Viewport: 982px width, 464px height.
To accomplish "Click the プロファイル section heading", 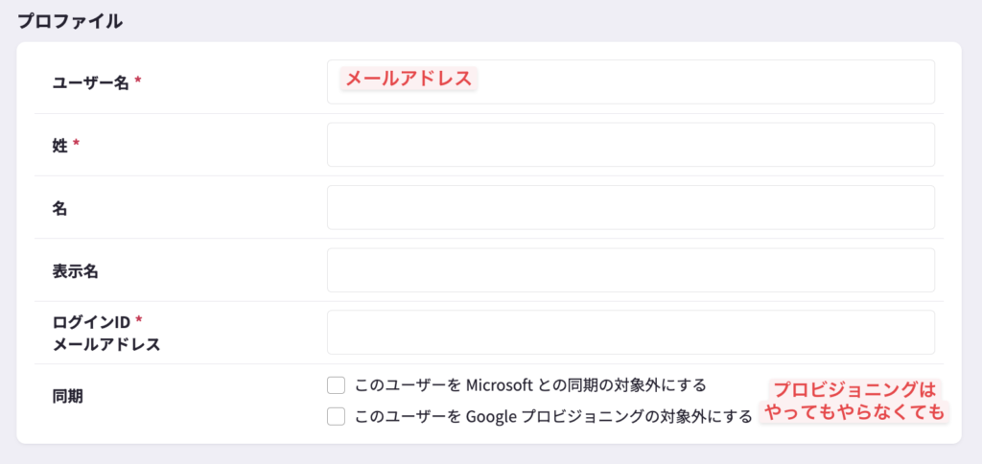I will pyautogui.click(x=70, y=20).
